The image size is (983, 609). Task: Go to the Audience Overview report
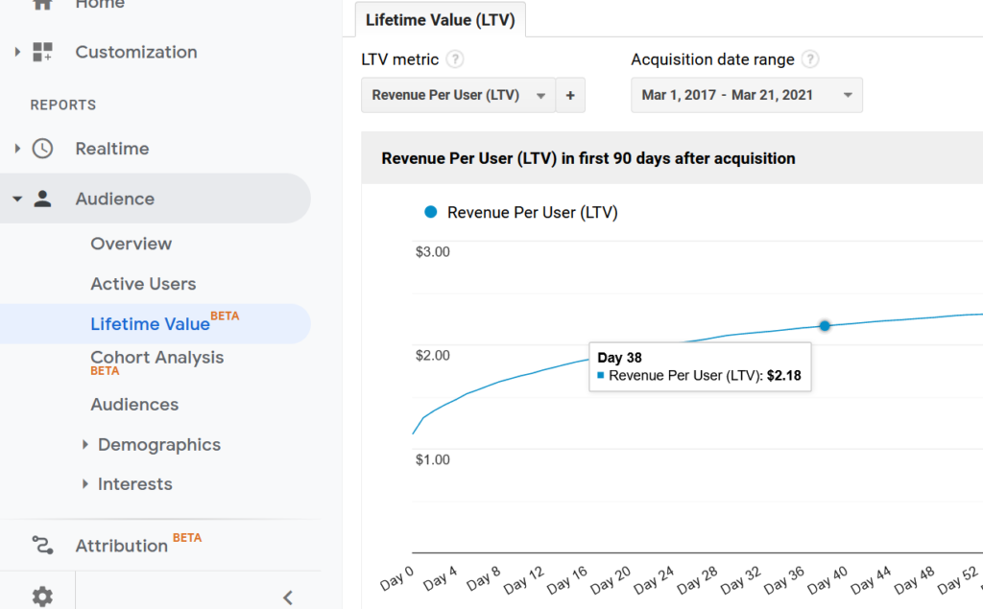click(x=131, y=244)
